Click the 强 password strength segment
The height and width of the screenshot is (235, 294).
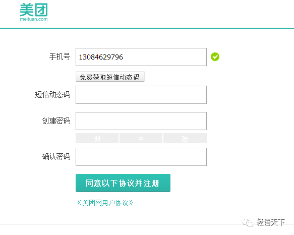185,138
